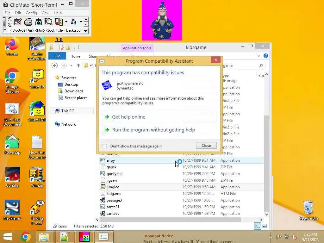Viewport: 324px width, 243px height.
Task: Select the jigsaw ZIP file
Action: point(182,180)
